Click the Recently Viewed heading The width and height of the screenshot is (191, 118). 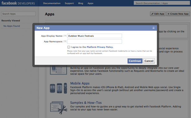pyautogui.click(x=11, y=21)
